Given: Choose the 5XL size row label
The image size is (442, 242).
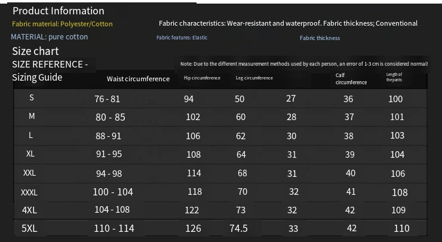Looking at the screenshot, I should pyautogui.click(x=30, y=228).
